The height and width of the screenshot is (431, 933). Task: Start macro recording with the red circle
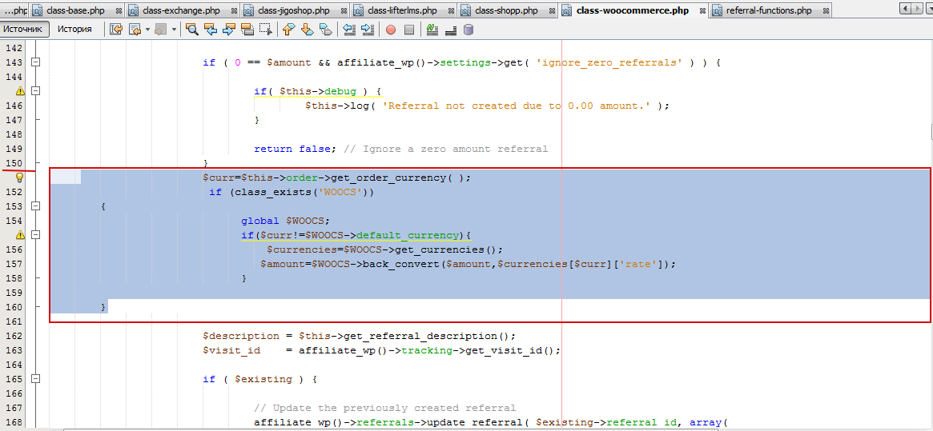[390, 29]
